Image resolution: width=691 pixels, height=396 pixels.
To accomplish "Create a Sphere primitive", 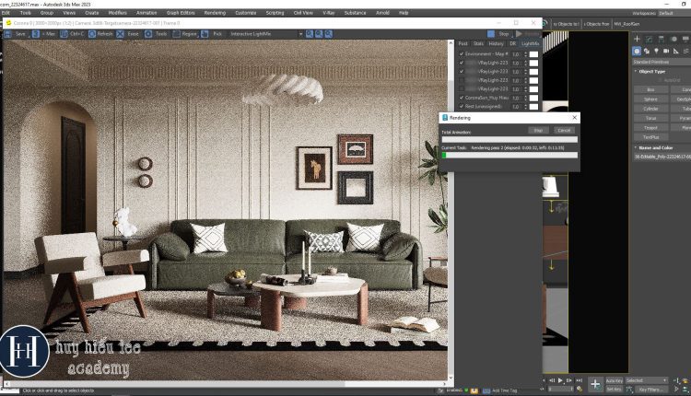I will 650,99.
